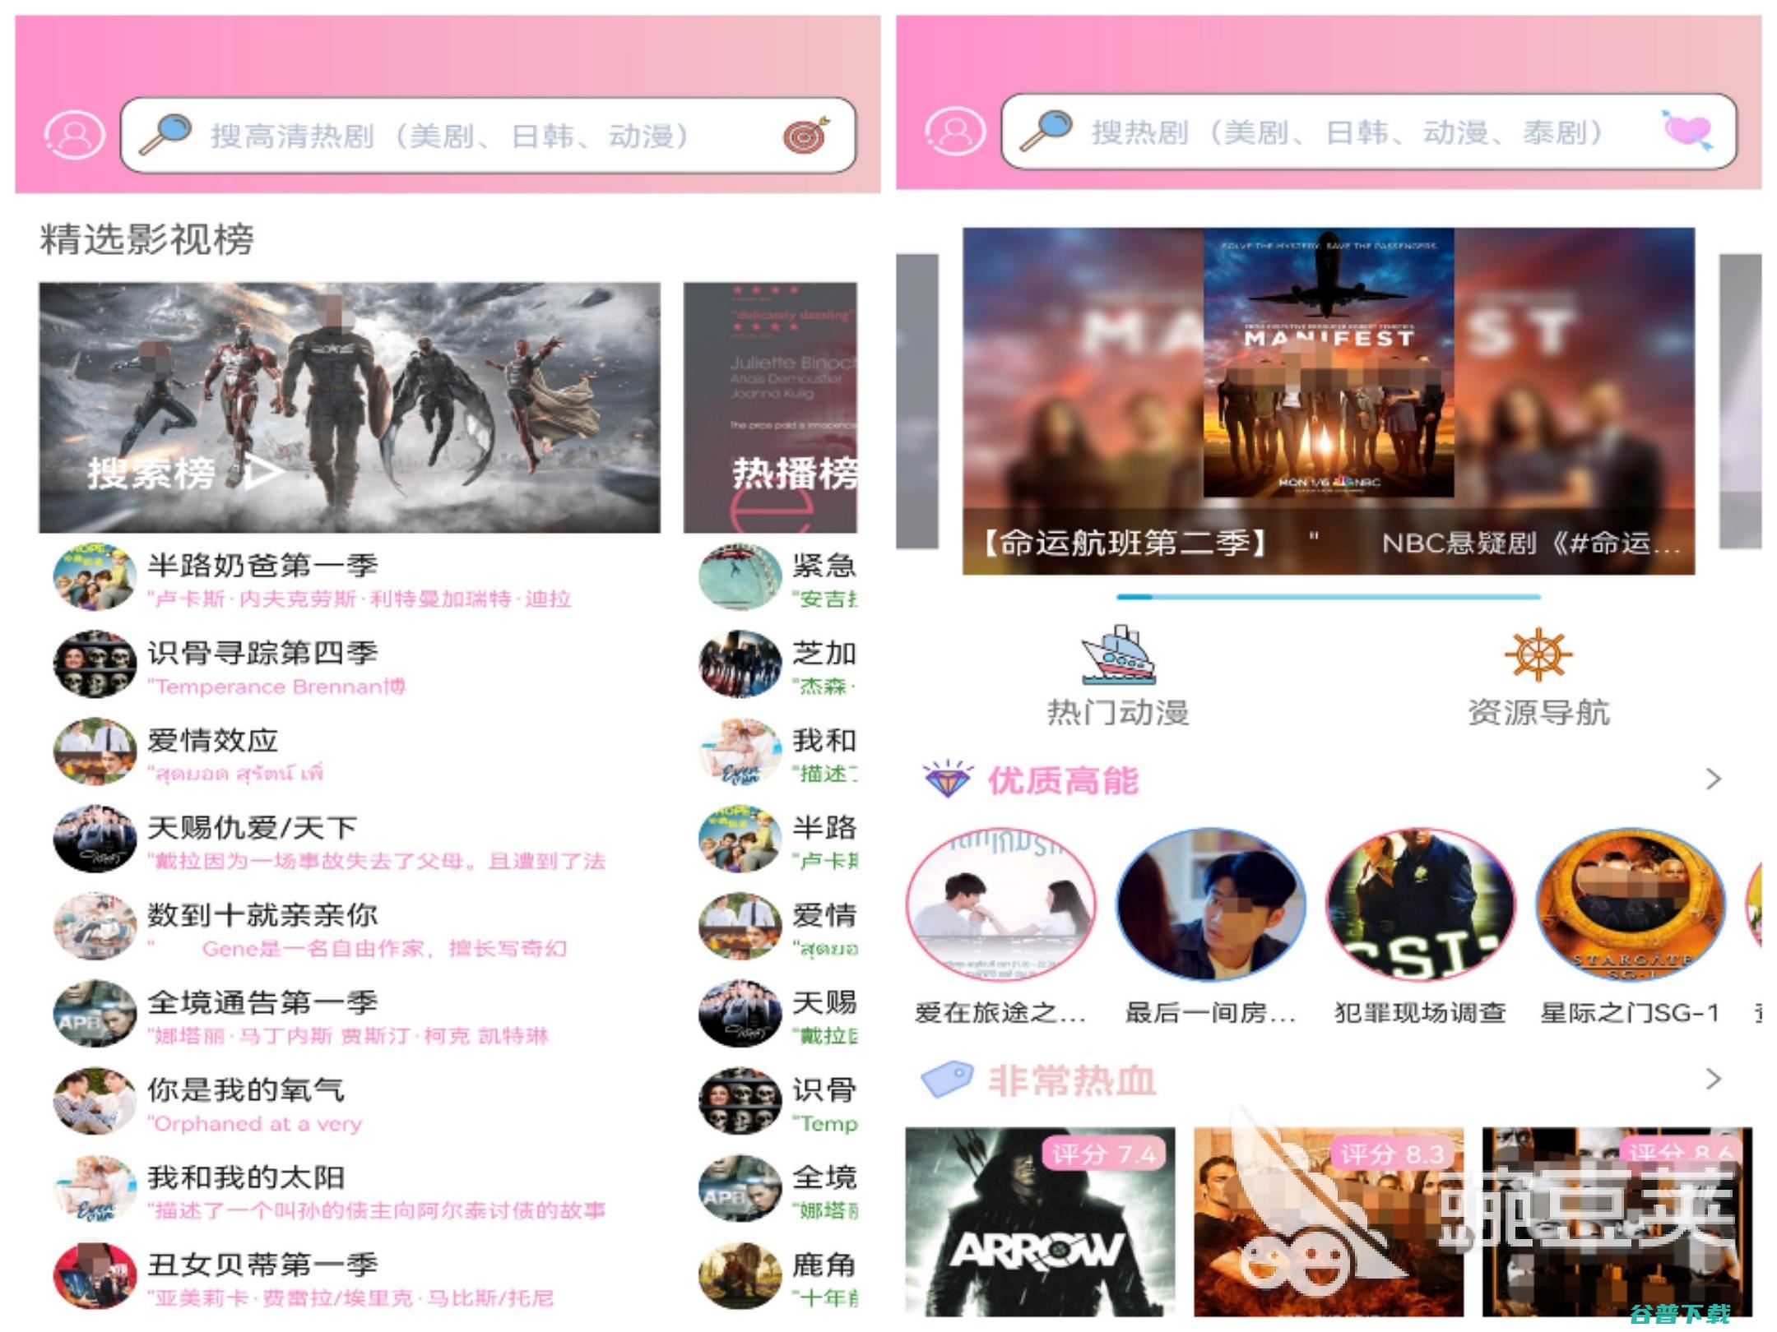Open 紧急 entry in 热播榜 list

coord(777,579)
